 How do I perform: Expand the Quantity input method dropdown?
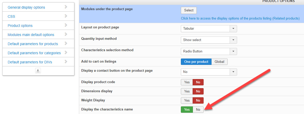[x=209, y=40]
